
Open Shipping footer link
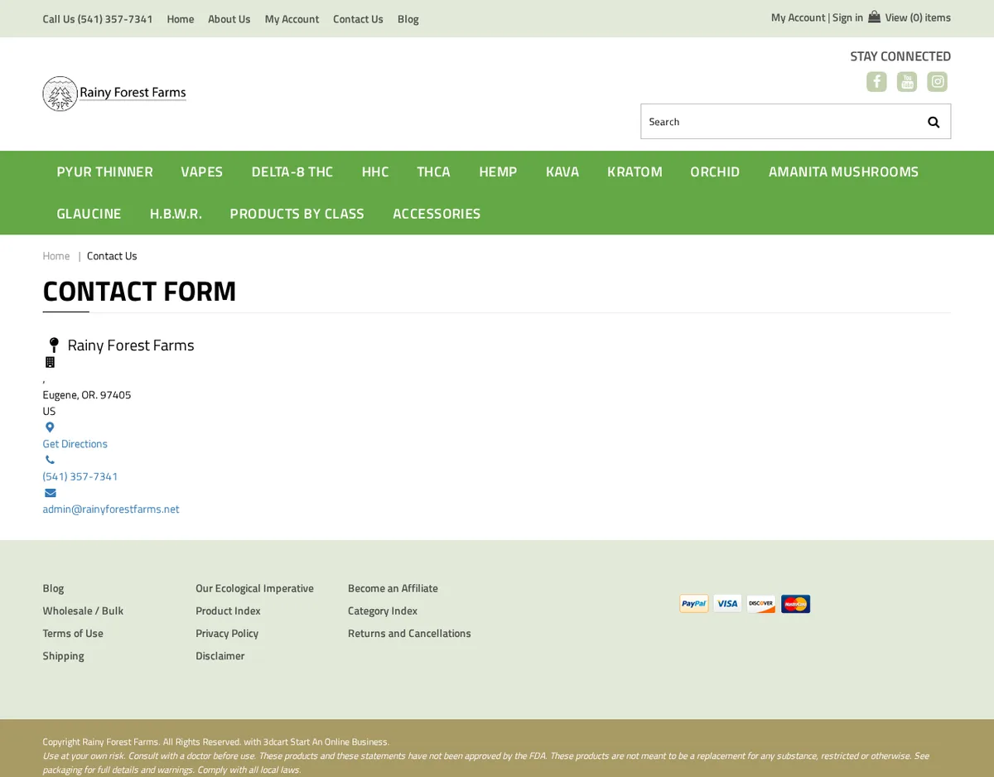coord(63,655)
